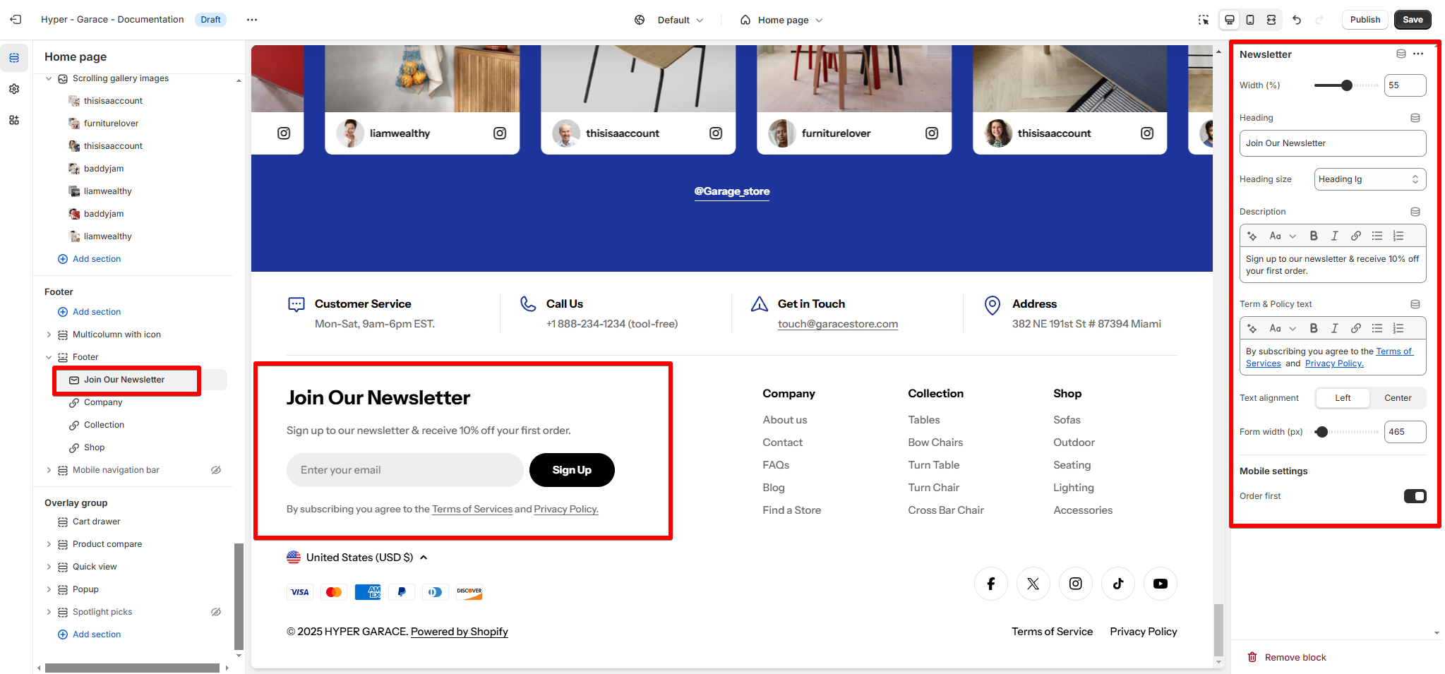Open the Sections panel icon

coord(14,58)
